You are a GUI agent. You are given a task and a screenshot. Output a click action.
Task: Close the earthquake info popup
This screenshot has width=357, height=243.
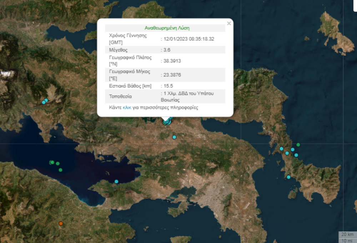(229, 24)
